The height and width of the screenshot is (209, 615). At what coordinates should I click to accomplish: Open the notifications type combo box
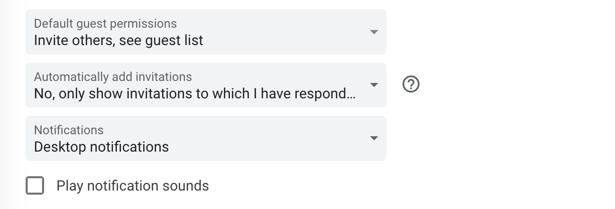[206, 138]
